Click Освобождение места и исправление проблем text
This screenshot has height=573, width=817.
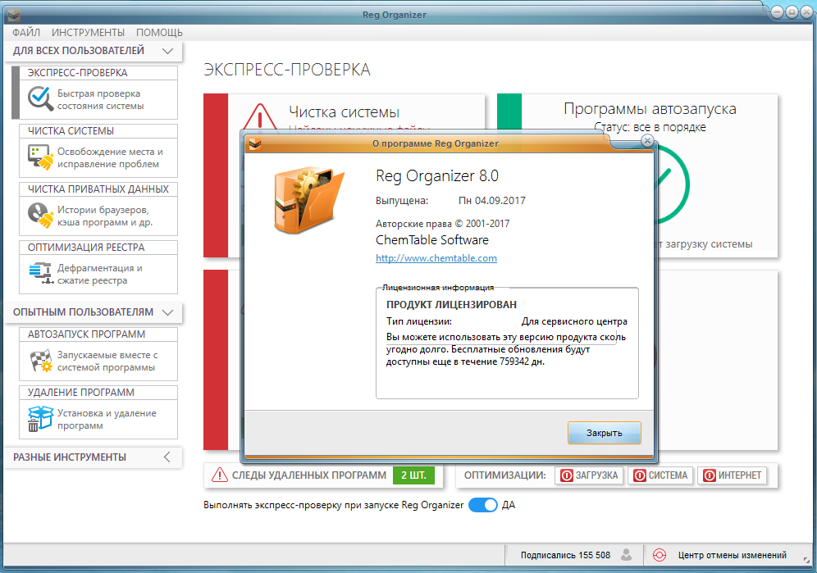tap(110, 158)
